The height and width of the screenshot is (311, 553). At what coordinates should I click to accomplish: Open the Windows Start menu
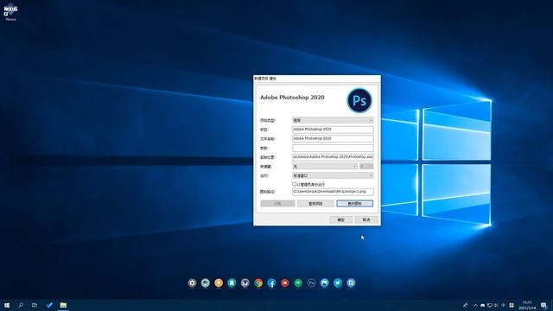tap(7, 305)
